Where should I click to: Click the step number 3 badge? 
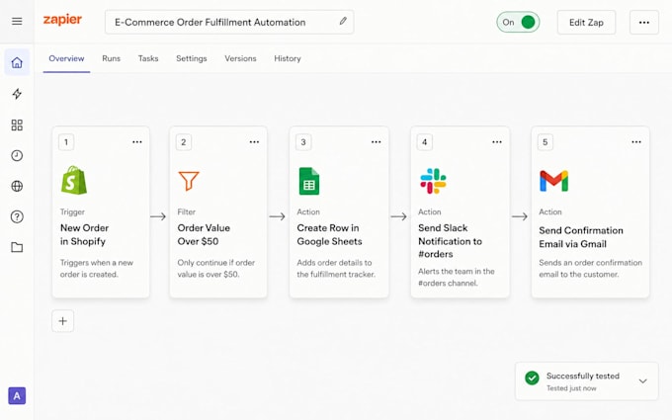303,142
